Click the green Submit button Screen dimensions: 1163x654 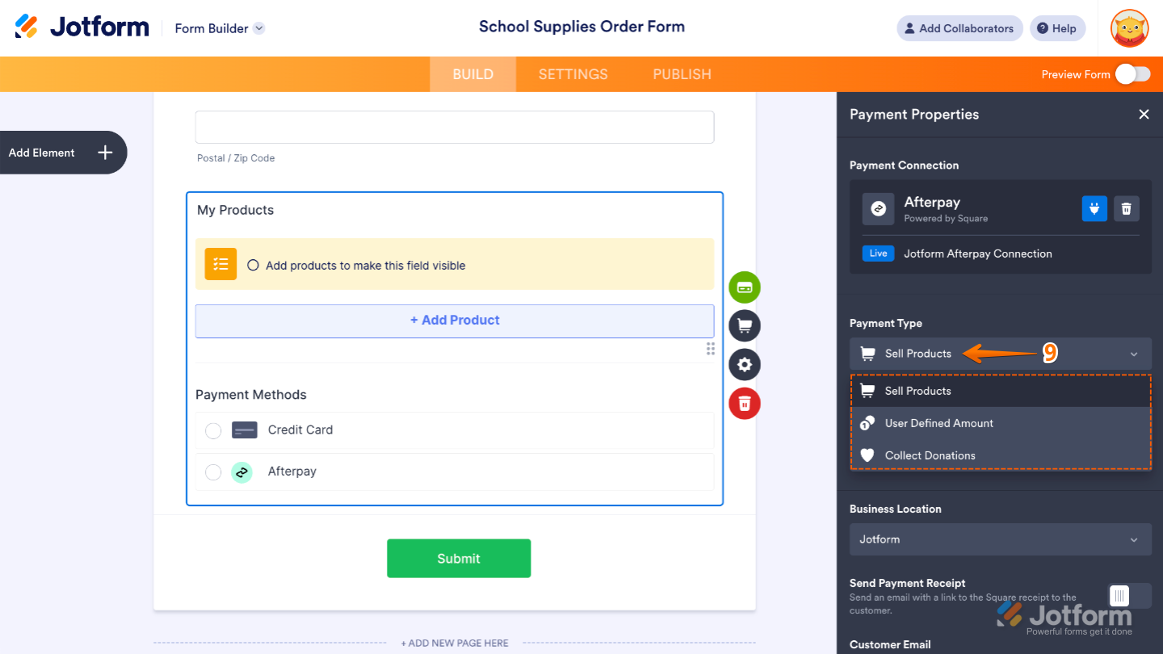click(x=458, y=558)
